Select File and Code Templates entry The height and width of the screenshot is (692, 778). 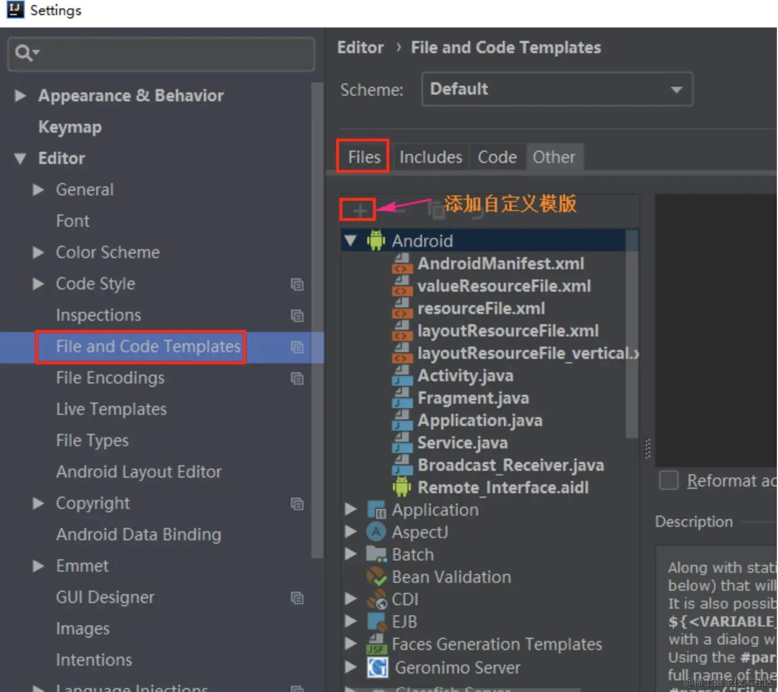(x=148, y=347)
